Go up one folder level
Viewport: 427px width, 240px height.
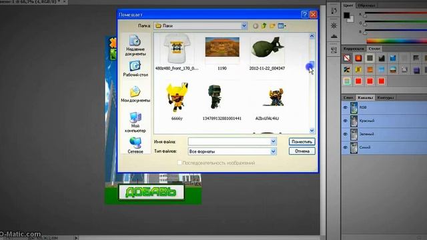(264, 26)
